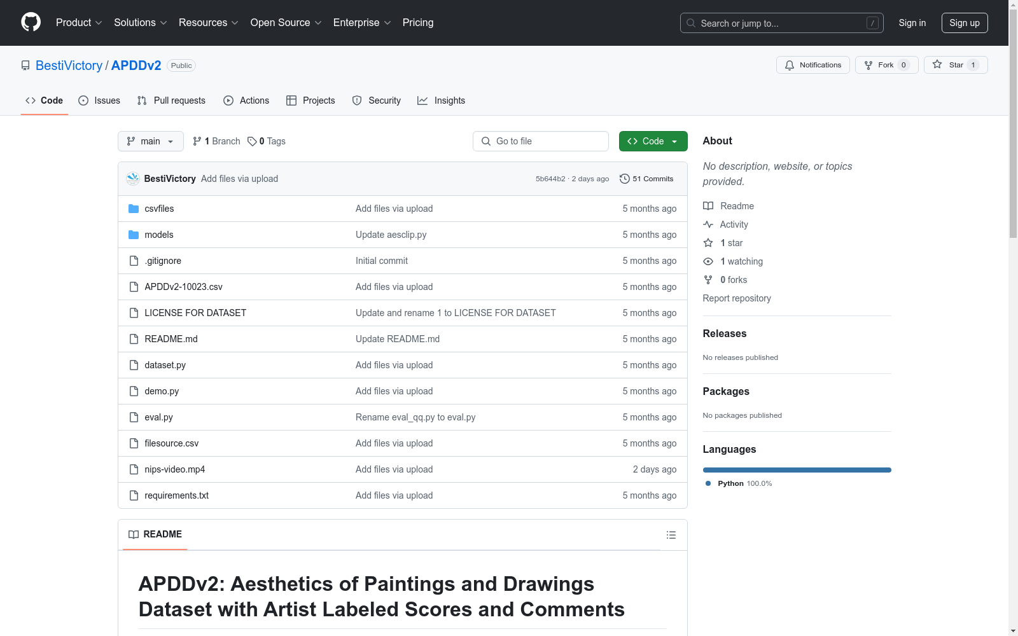The height and width of the screenshot is (636, 1018).
Task: Switch to the Pull requests tab
Action: 171,100
